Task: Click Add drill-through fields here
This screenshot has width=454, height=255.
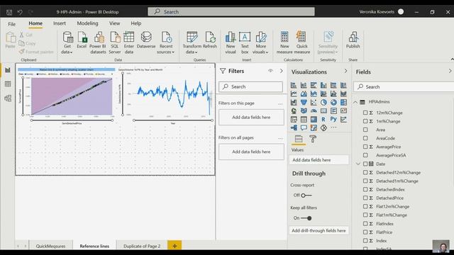Action: tap(319, 231)
